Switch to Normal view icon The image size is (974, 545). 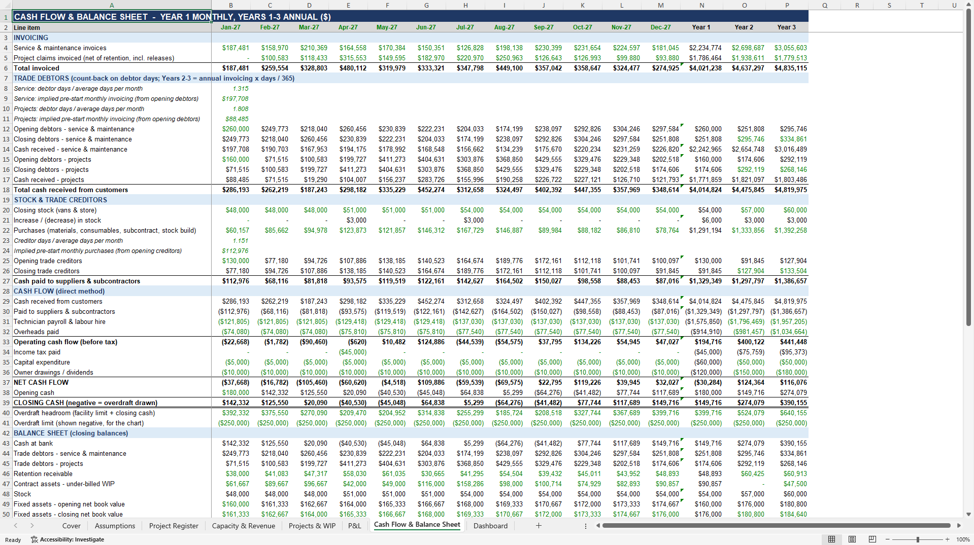pyautogui.click(x=831, y=539)
